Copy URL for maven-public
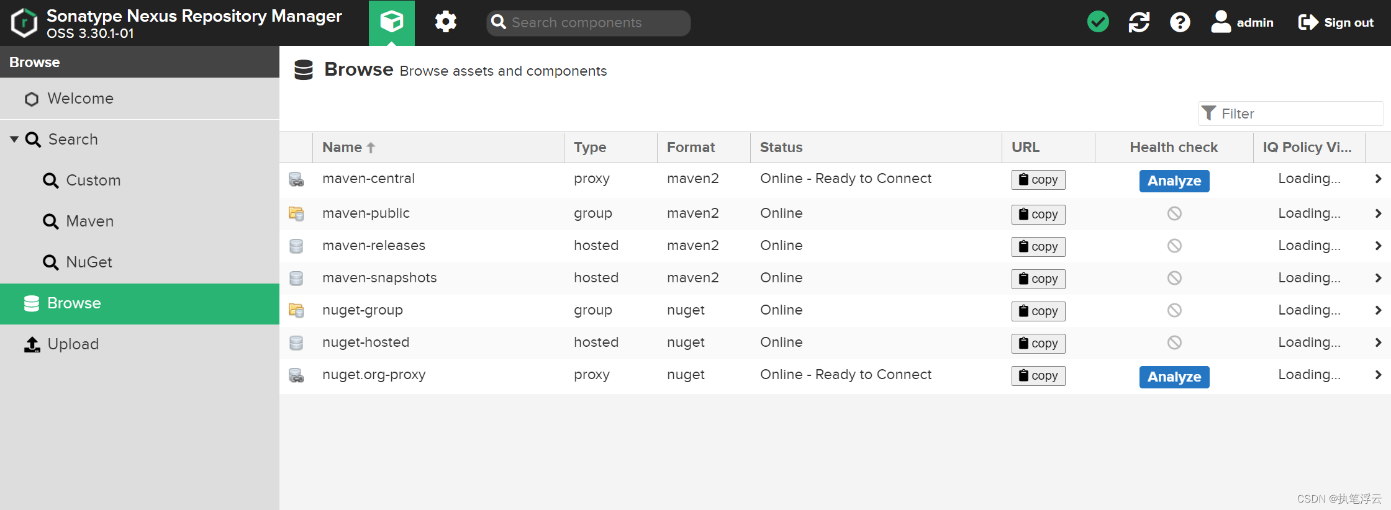 (x=1038, y=215)
